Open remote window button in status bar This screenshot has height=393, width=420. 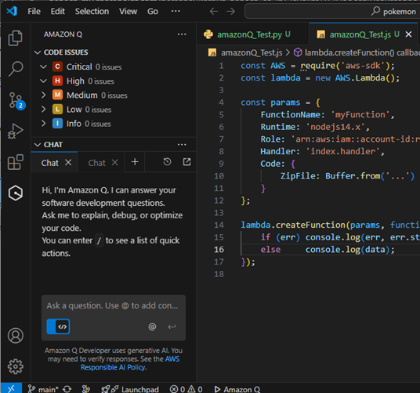[x=11, y=388]
